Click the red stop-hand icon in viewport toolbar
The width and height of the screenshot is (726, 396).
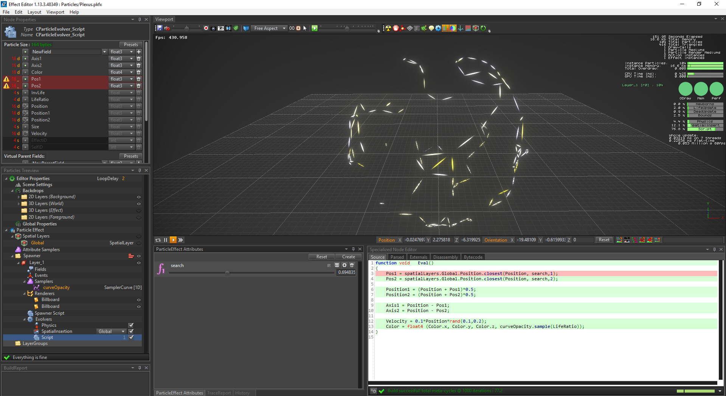[396, 28]
